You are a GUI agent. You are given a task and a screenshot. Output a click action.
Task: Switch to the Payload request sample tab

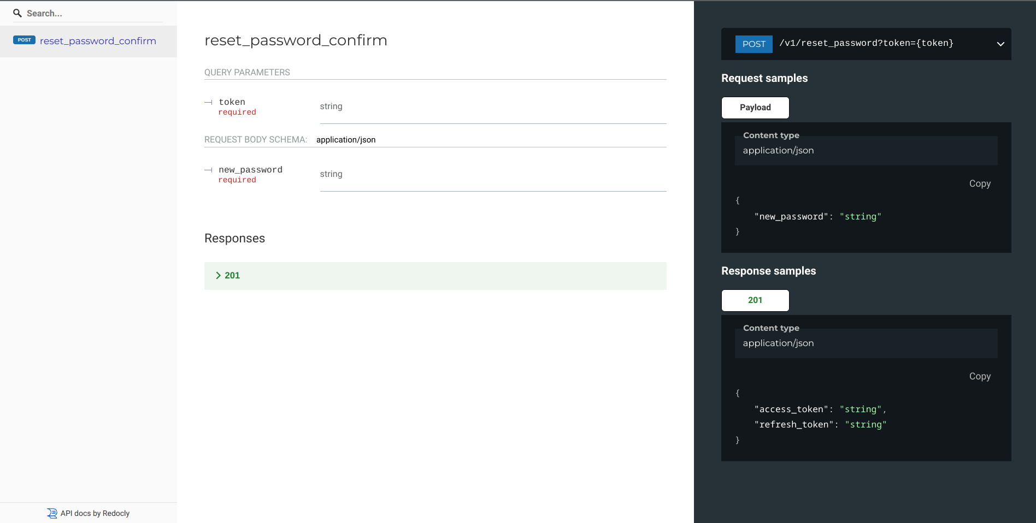755,108
